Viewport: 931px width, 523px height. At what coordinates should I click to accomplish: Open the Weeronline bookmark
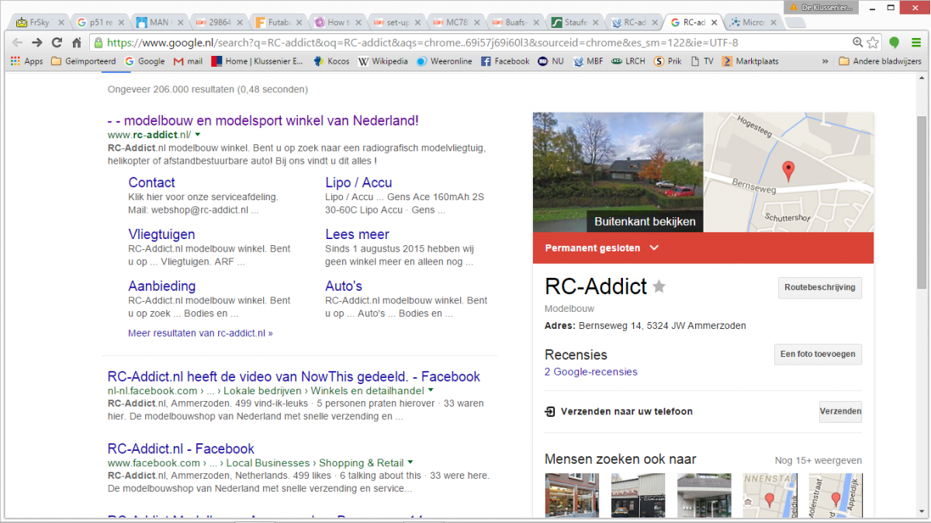pos(444,61)
